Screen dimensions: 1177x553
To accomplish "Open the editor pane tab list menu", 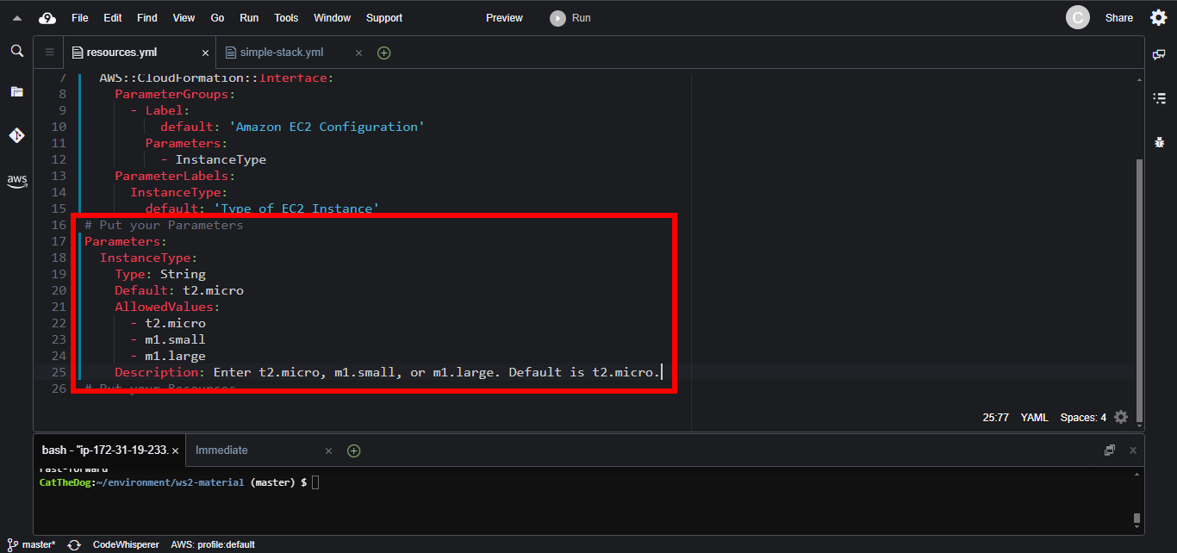I will coord(49,53).
